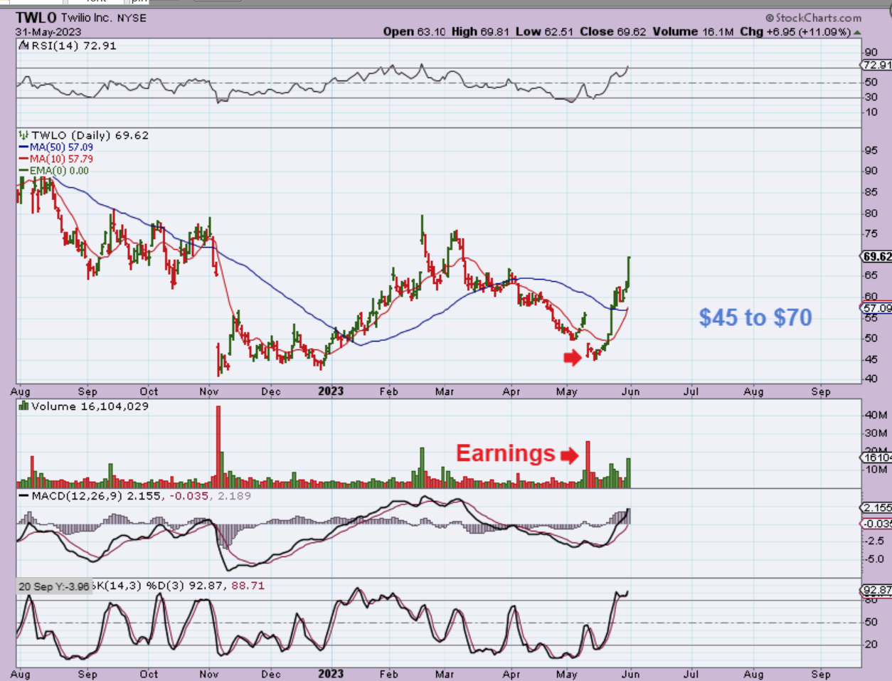Image resolution: width=892 pixels, height=681 pixels.
Task: Click the RSI indicator icon beside RSI(14)
Action: [x=23, y=46]
